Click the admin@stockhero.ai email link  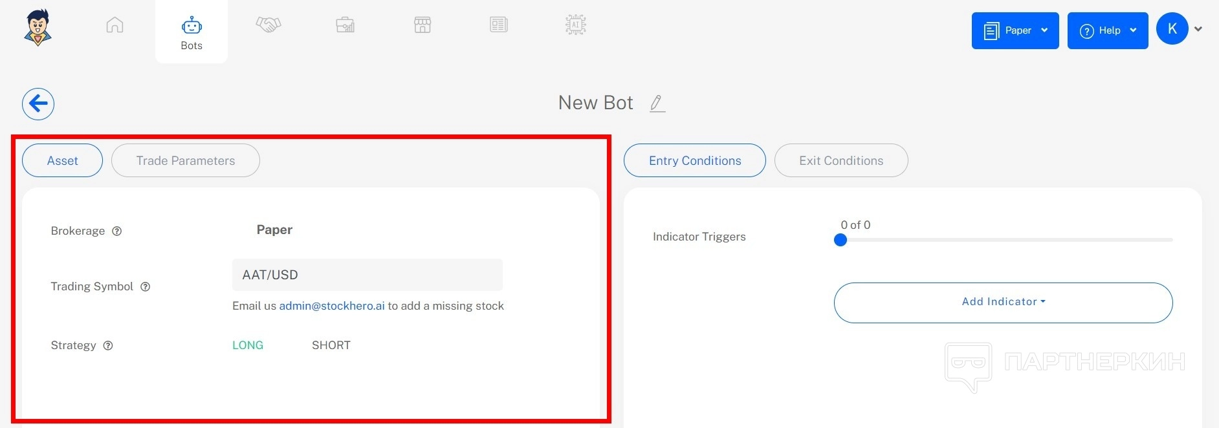332,306
